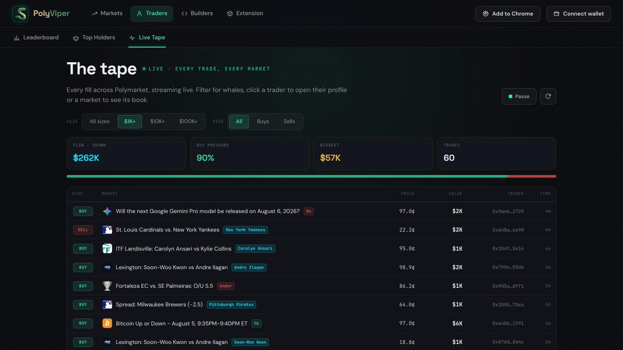Select the Live Tape tab
The width and height of the screenshot is (623, 350).
point(147,37)
